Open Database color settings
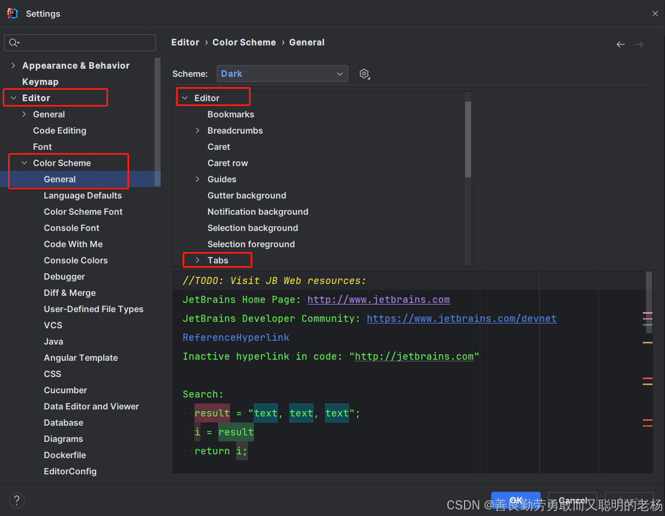 (63, 422)
